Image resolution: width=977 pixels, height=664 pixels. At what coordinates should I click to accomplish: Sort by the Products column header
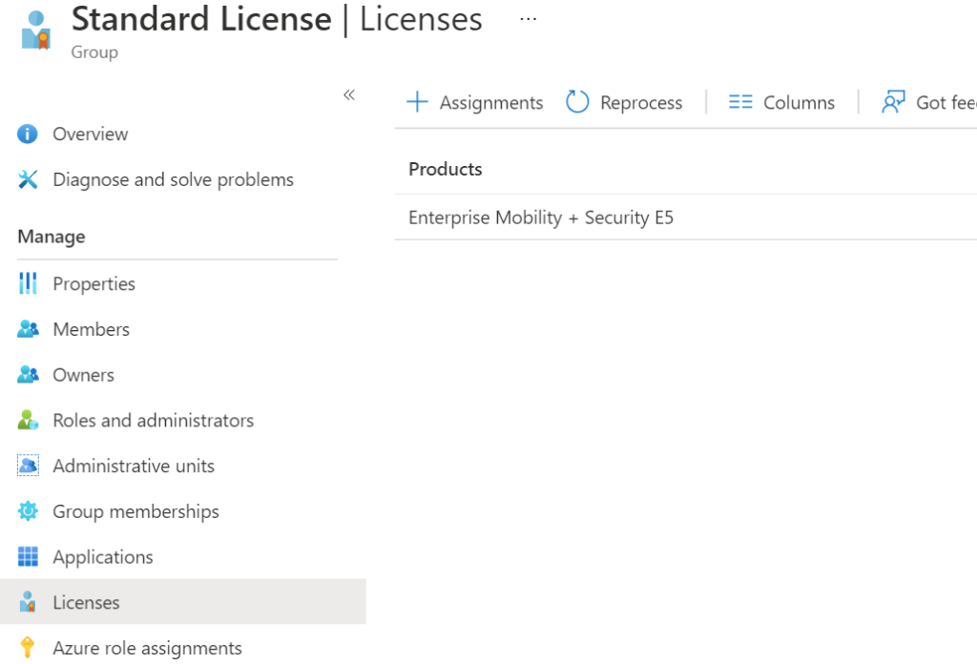tap(446, 169)
